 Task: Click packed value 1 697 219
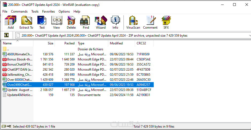coord(68,90)
